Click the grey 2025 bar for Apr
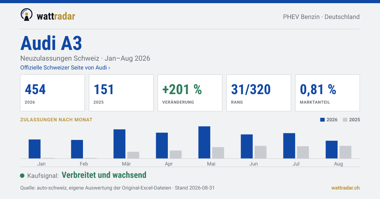This screenshot has width=380, height=199. [176, 154]
